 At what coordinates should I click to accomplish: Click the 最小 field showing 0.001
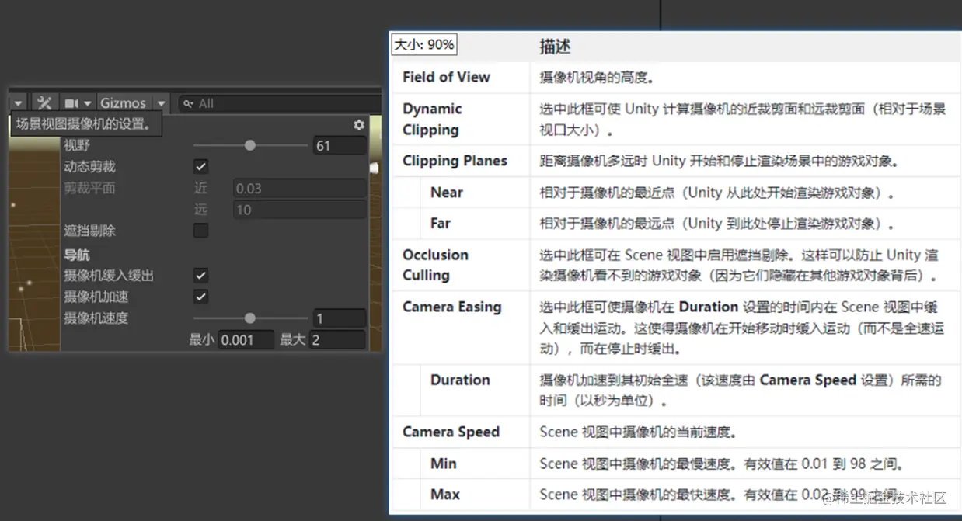click(246, 339)
